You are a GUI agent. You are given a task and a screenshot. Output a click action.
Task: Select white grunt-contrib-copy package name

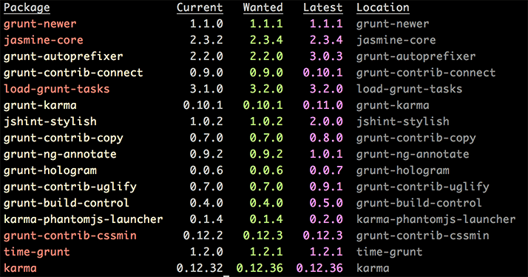[64, 138]
